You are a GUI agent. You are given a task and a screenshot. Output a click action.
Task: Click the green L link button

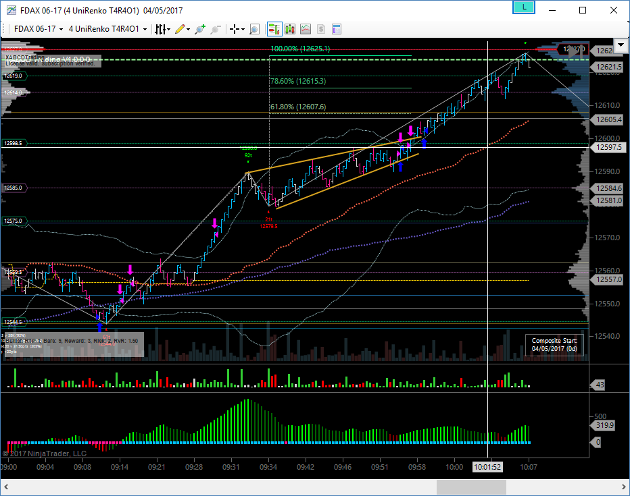pos(524,7)
